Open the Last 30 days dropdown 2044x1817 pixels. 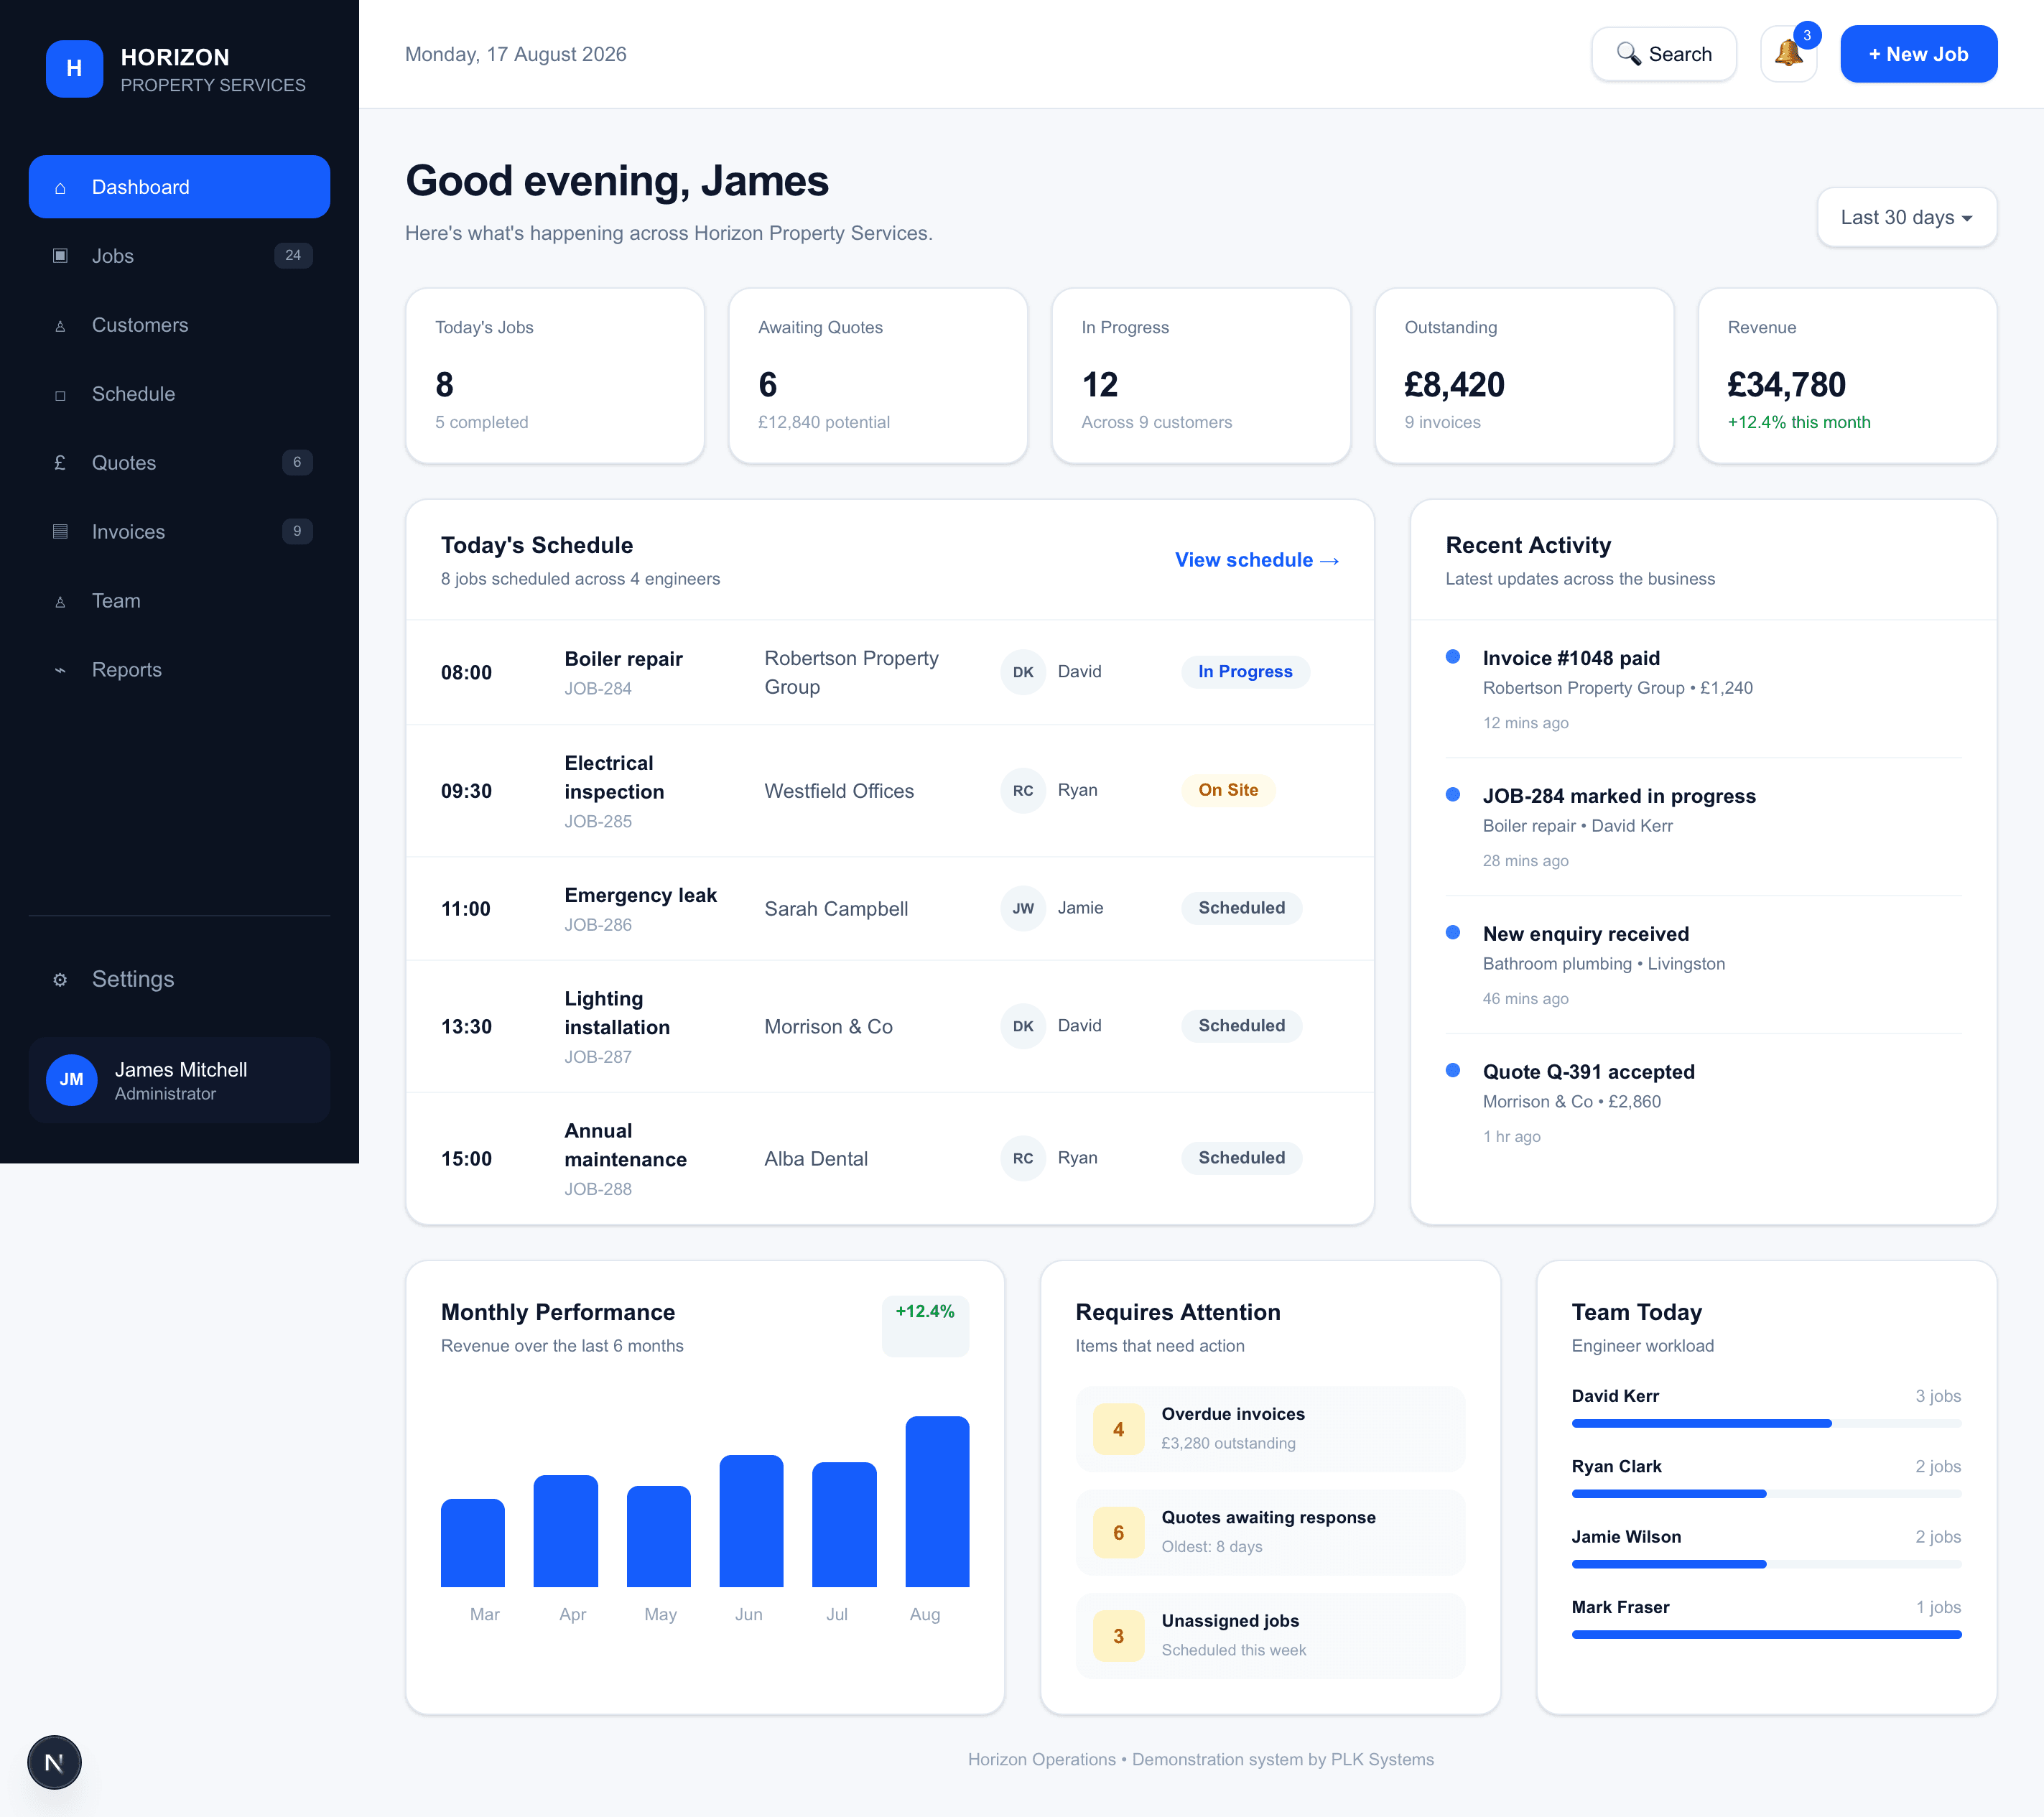point(1906,217)
